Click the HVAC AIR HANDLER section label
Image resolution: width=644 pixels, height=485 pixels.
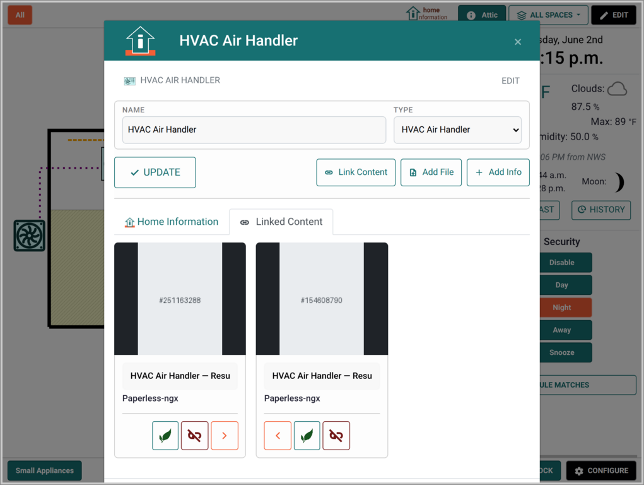pos(180,80)
